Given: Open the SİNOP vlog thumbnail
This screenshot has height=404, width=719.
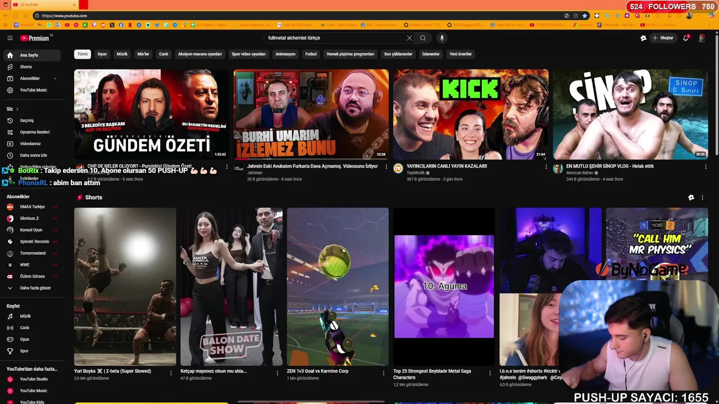Looking at the screenshot, I should [x=630, y=114].
